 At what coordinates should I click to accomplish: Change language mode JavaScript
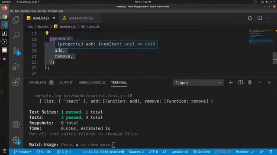(x=180, y=152)
